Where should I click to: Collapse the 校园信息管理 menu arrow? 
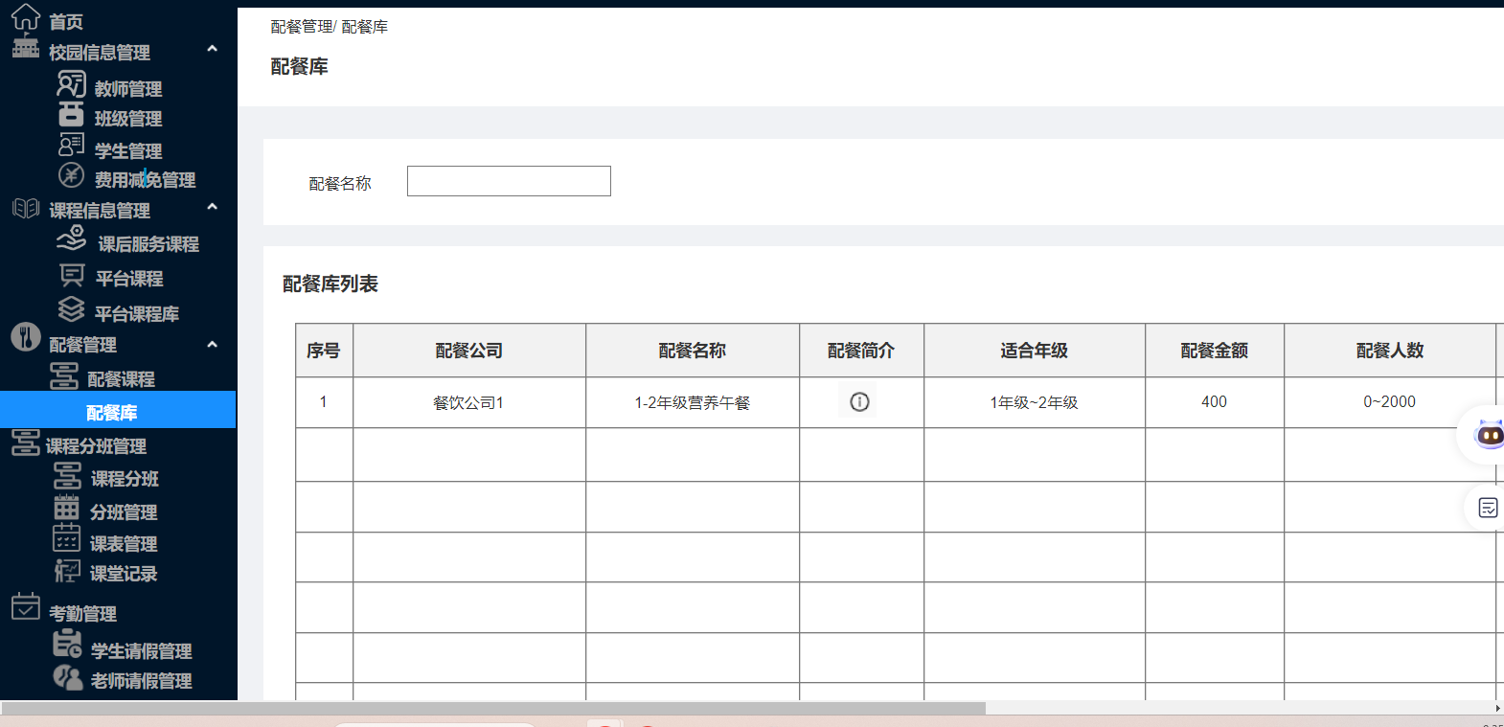click(213, 49)
